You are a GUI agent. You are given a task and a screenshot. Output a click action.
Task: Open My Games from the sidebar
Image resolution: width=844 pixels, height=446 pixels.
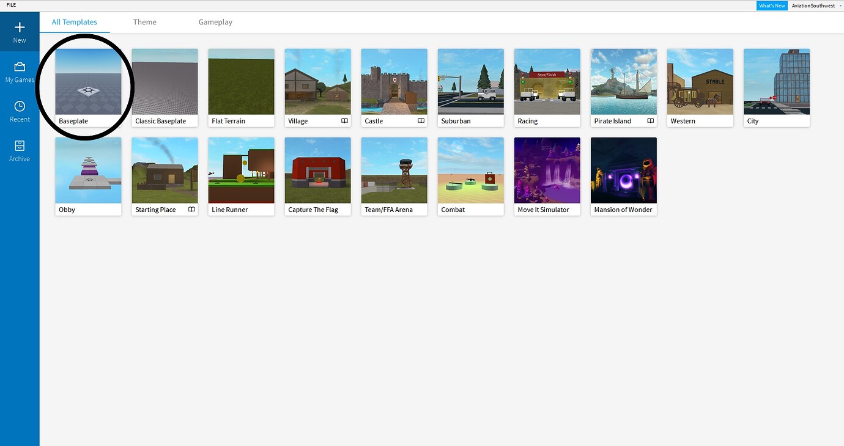pyautogui.click(x=19, y=70)
